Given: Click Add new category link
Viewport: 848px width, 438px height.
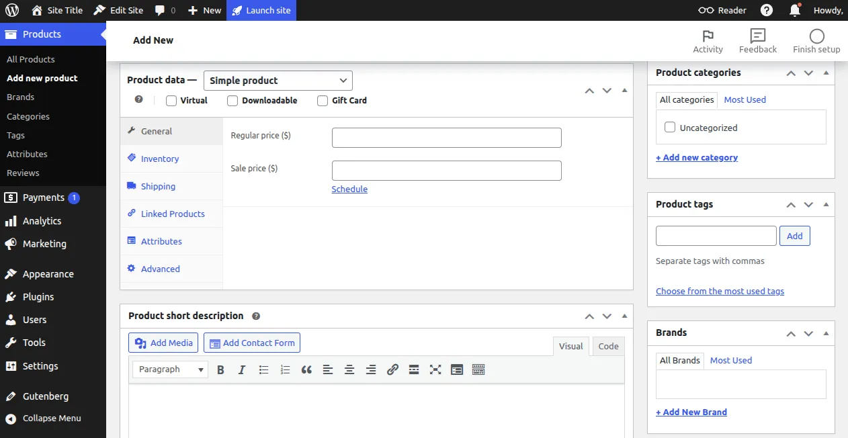Looking at the screenshot, I should (697, 157).
